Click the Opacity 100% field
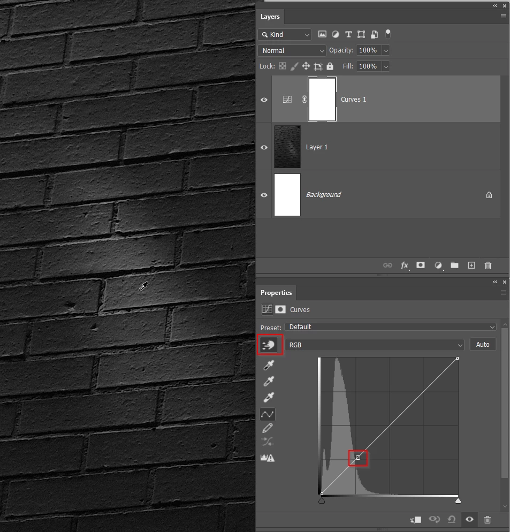This screenshot has width=510, height=532. tap(369, 50)
